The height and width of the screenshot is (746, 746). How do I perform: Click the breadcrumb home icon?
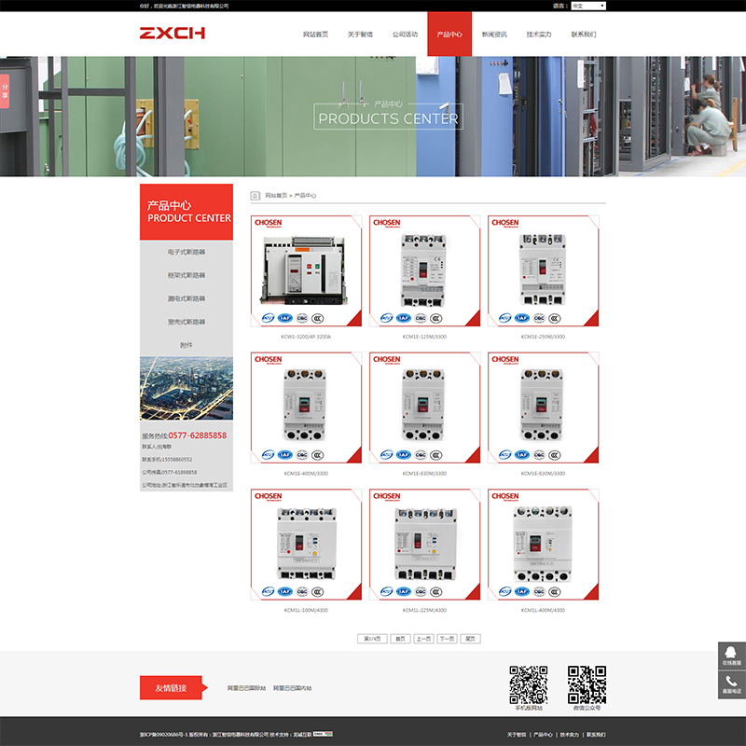[x=256, y=196]
